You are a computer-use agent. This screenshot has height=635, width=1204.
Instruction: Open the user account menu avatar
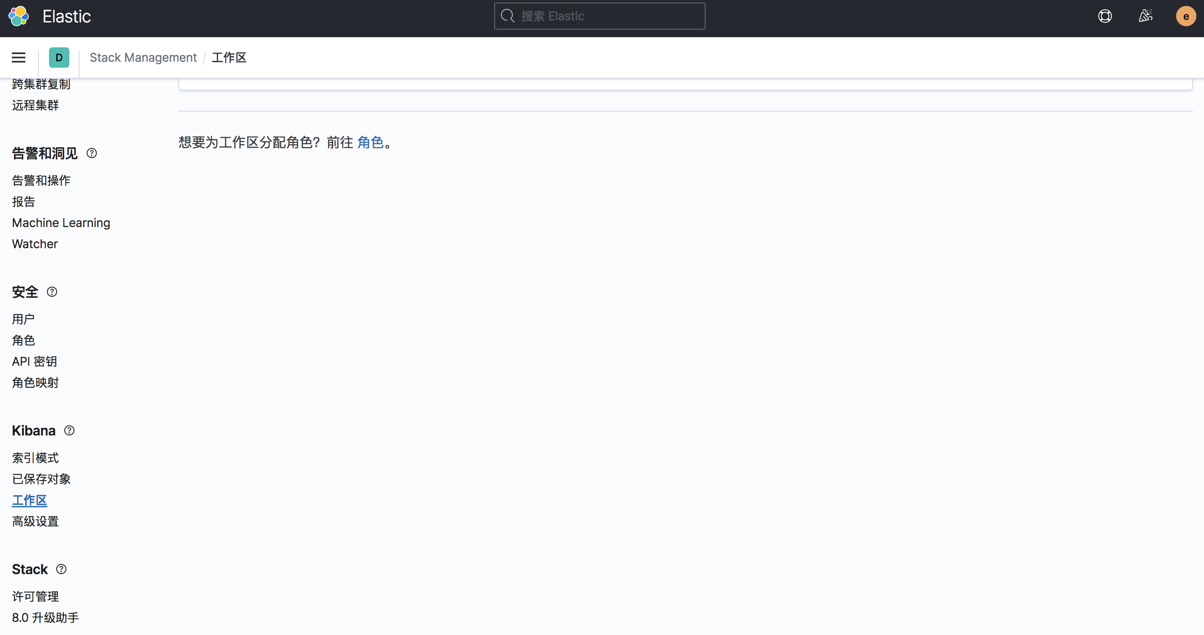pyautogui.click(x=1186, y=15)
